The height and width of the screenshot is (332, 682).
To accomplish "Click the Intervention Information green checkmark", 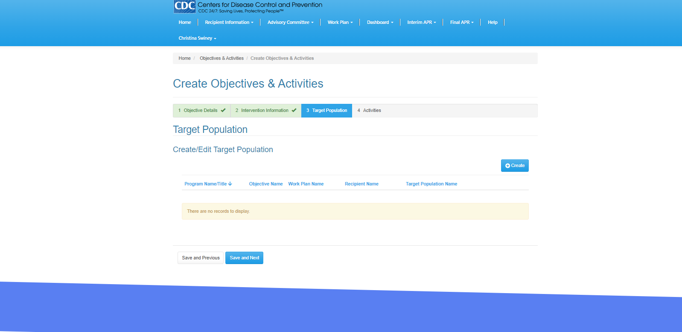I will tap(294, 110).
